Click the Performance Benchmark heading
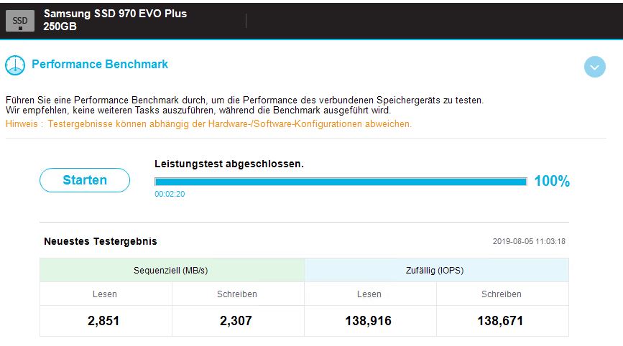The image size is (623, 346). (100, 65)
